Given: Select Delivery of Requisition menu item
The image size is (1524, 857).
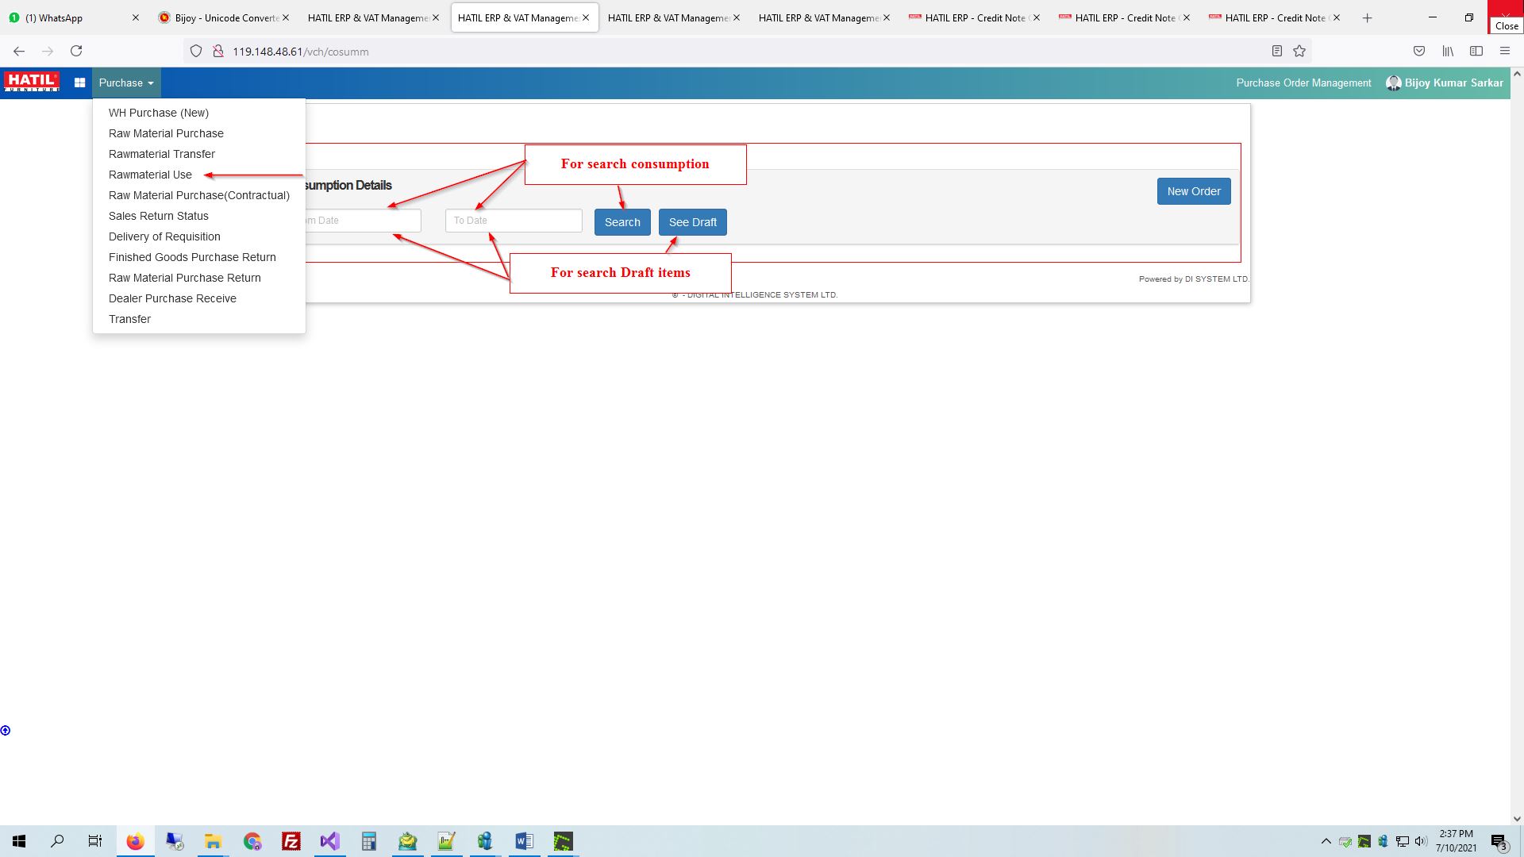Looking at the screenshot, I should [x=164, y=236].
